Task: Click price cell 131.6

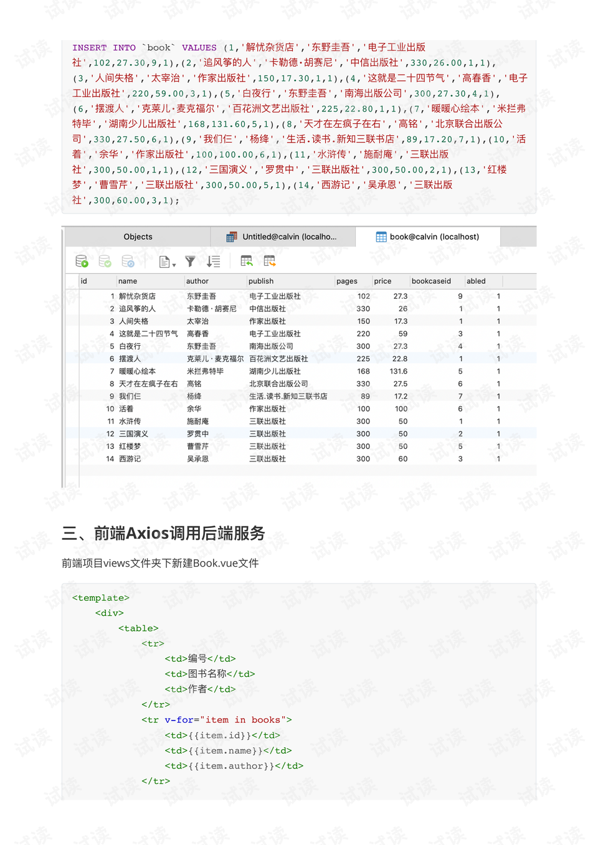Action: 399,371
